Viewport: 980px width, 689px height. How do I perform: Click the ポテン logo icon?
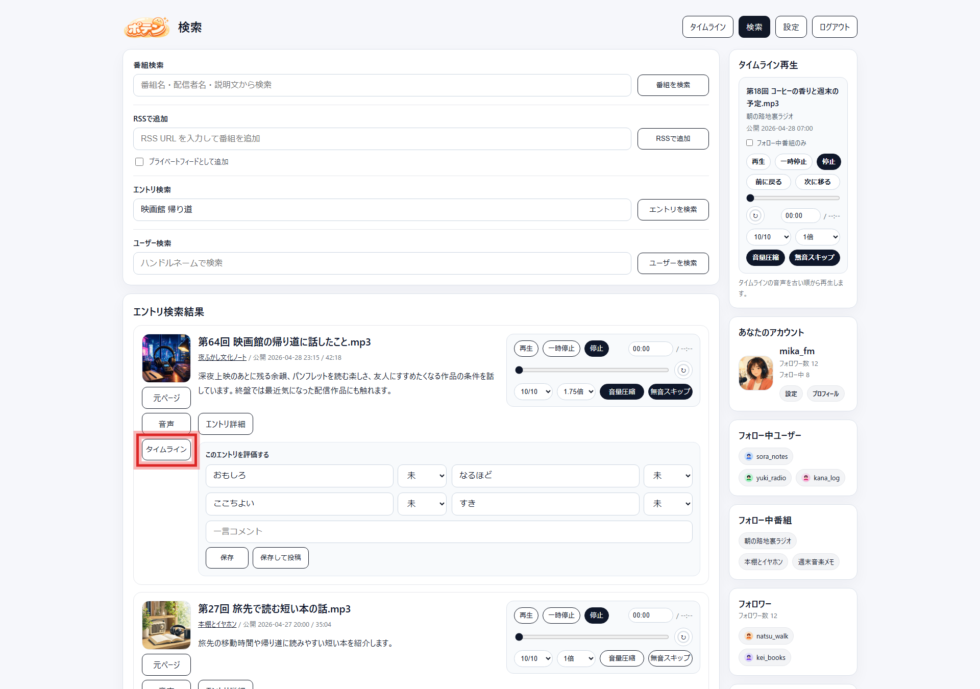pos(146,27)
